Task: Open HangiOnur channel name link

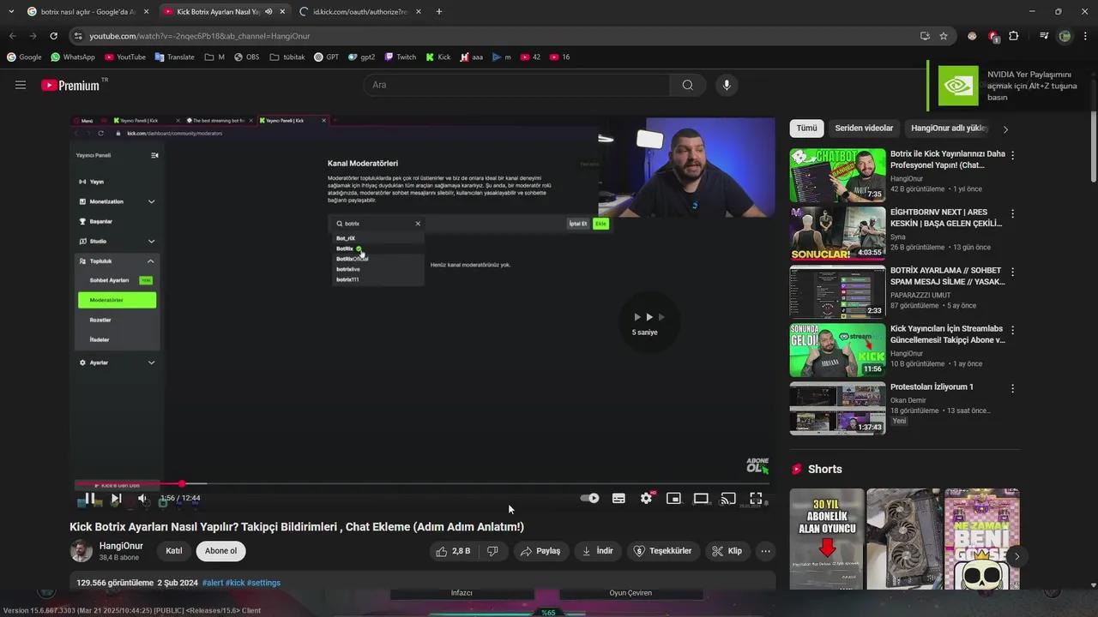Action: [x=121, y=546]
